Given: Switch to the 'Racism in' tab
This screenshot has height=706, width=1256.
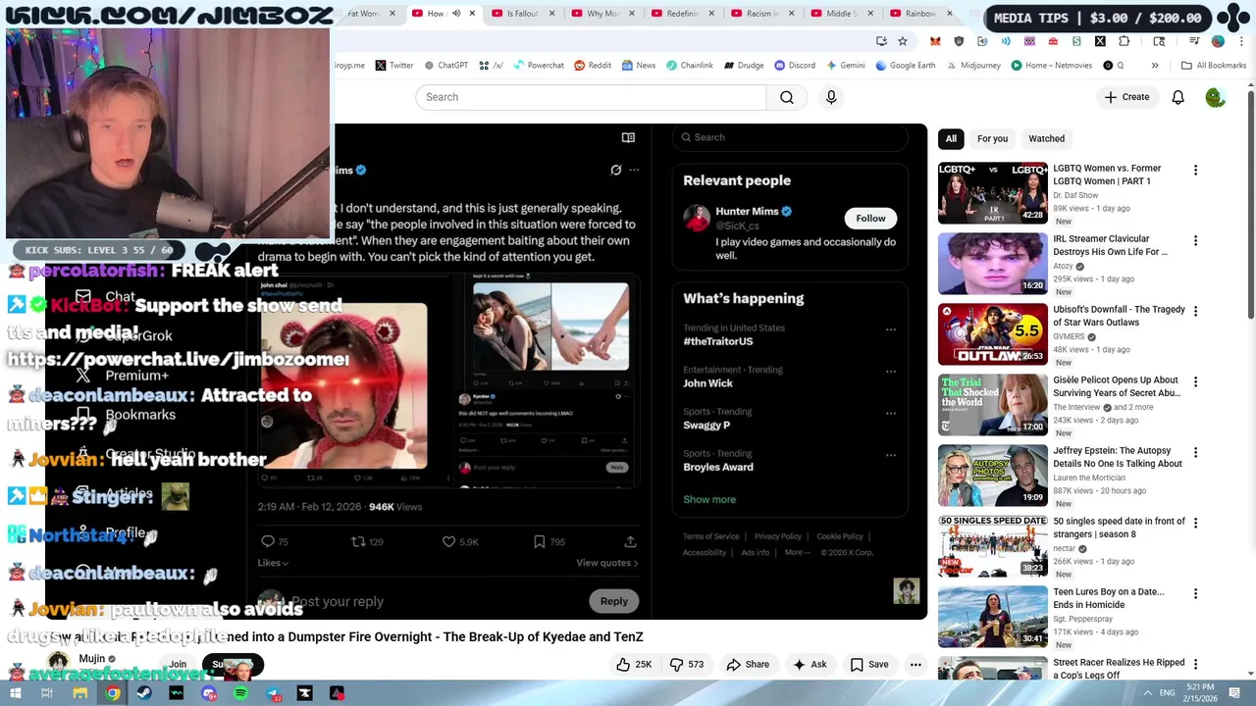Looking at the screenshot, I should coord(762,14).
